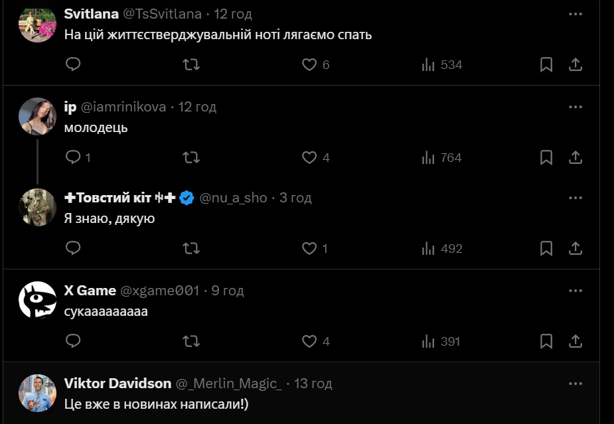Click X Game's profile avatar

click(37, 300)
